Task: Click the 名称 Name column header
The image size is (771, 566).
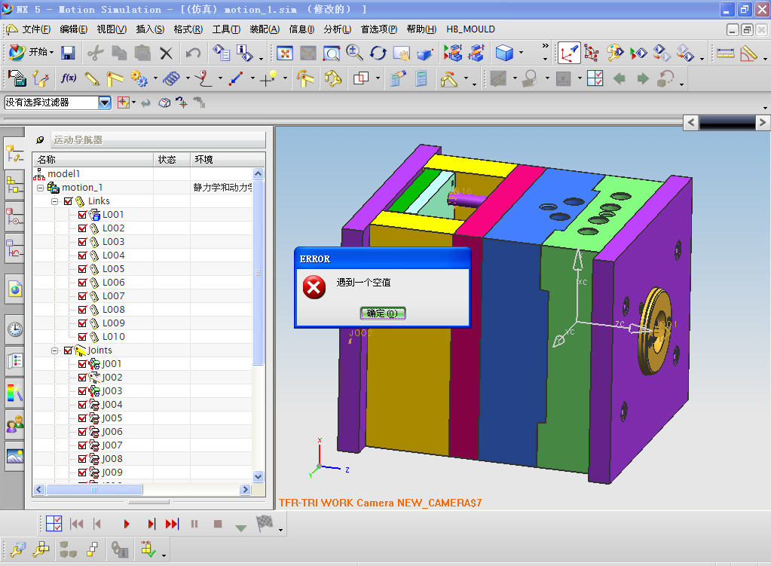Action: pyautogui.click(x=93, y=159)
